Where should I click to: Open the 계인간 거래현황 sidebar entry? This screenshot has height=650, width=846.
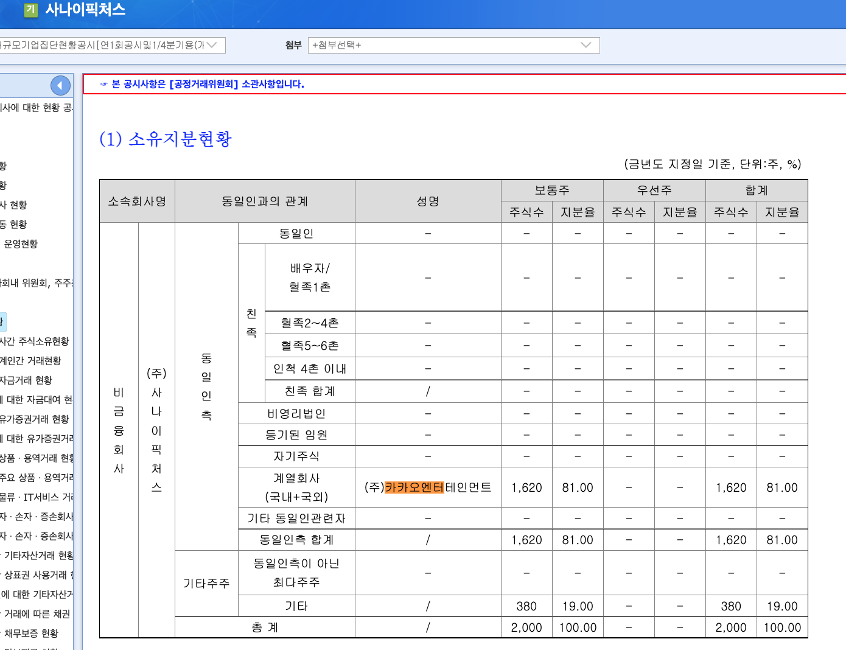pos(30,361)
